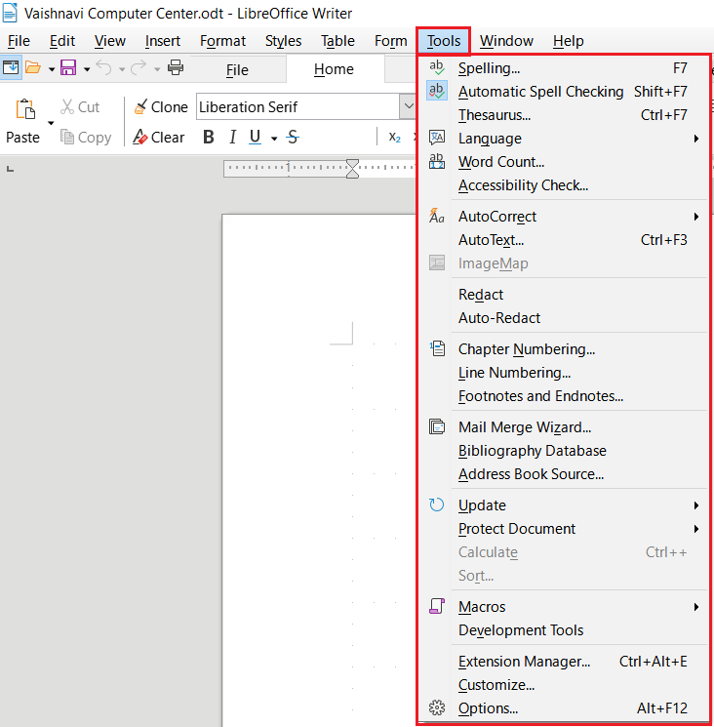Expand the Paste dropdown arrow
The width and height of the screenshot is (714, 727).
(x=51, y=123)
